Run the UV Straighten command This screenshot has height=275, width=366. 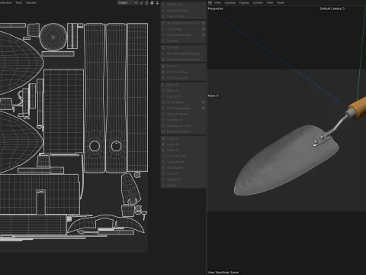pyautogui.click(x=181, y=102)
